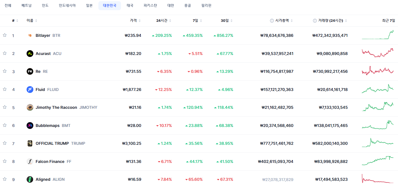The width and height of the screenshot is (398, 187).
Task: Sort by the 7일 column
Action: click(x=198, y=21)
